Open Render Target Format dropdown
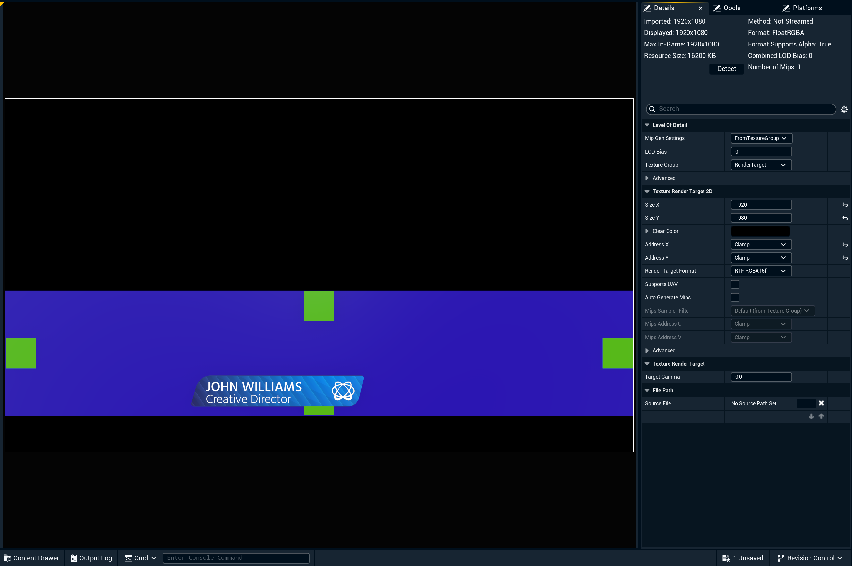 click(761, 271)
